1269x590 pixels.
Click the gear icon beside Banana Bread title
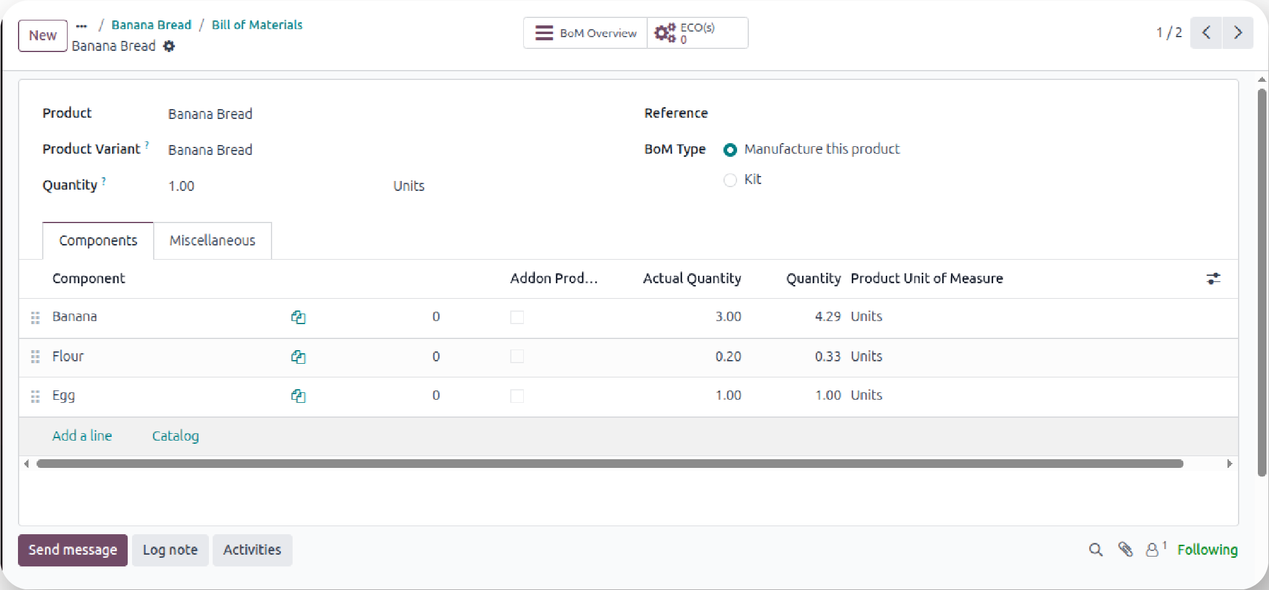point(169,46)
